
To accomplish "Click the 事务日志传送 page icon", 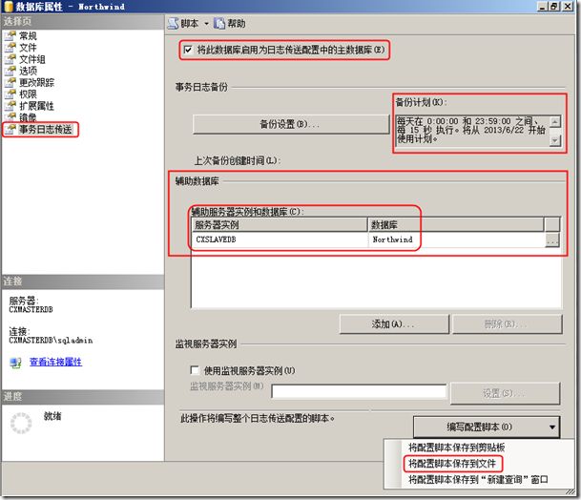I will 10,130.
